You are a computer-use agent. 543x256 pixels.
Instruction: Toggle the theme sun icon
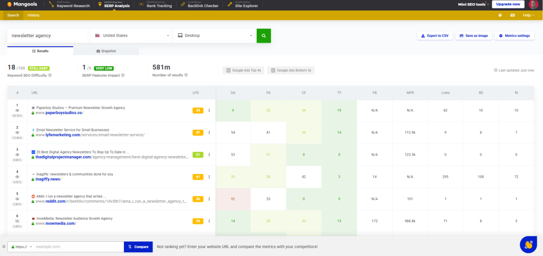coord(500,15)
